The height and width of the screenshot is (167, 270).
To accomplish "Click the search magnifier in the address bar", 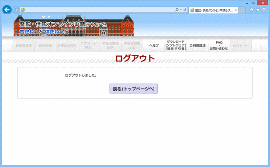I will point(177,10).
